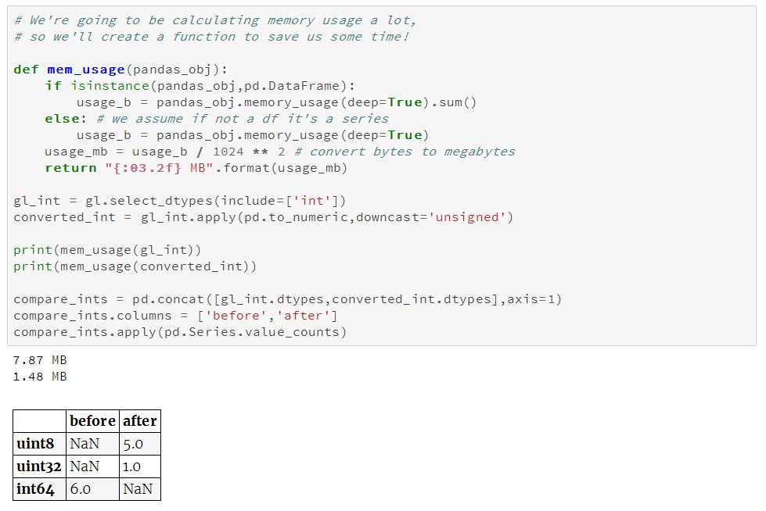Screen dimensions: 766x511
Task: Click the 1.0 cell in the uint32 row
Action: 132,466
